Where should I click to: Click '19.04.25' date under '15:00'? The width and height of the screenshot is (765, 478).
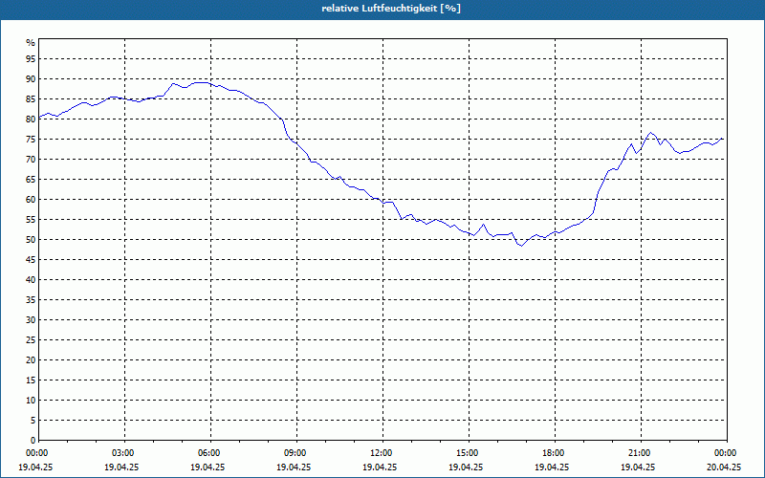point(466,467)
